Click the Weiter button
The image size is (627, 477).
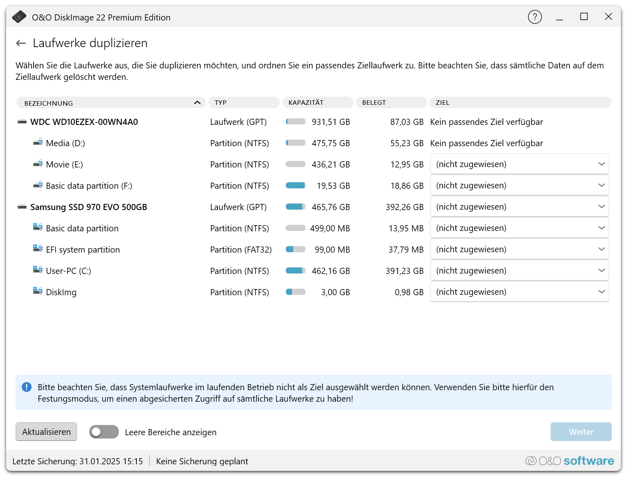(581, 432)
